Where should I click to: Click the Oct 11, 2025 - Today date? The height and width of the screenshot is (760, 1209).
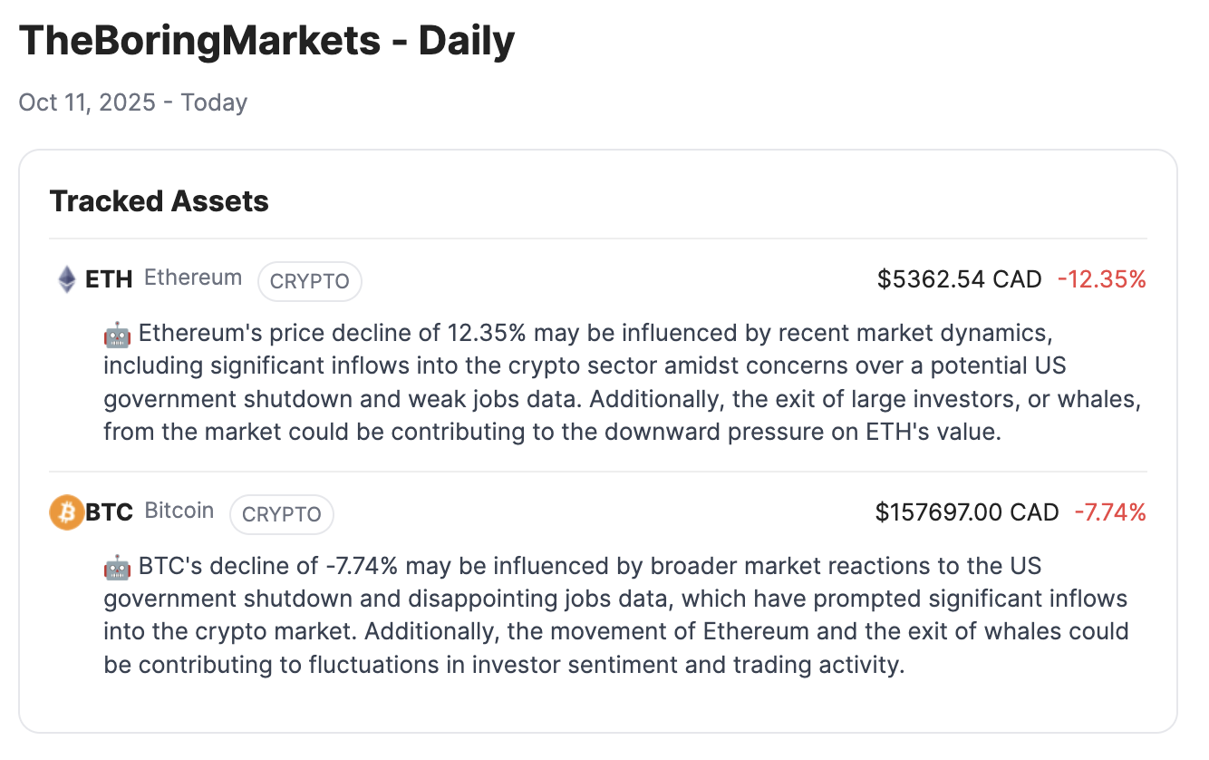tap(133, 102)
